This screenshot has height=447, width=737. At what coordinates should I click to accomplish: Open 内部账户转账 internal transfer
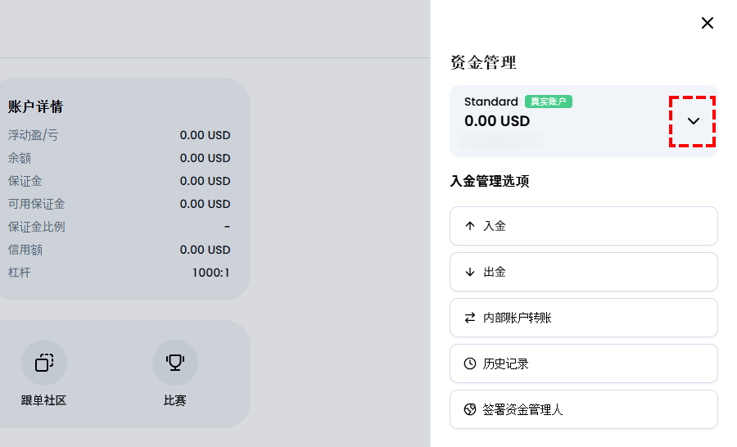click(x=583, y=318)
